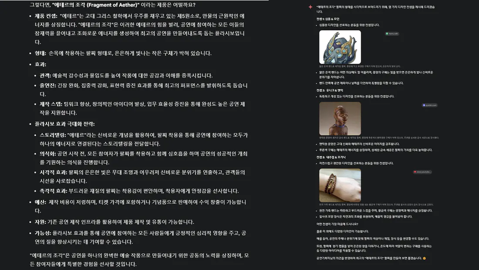This screenshot has height=270, width=479.
Task: Open the quizlet.com source chip
Action: pos(430,105)
